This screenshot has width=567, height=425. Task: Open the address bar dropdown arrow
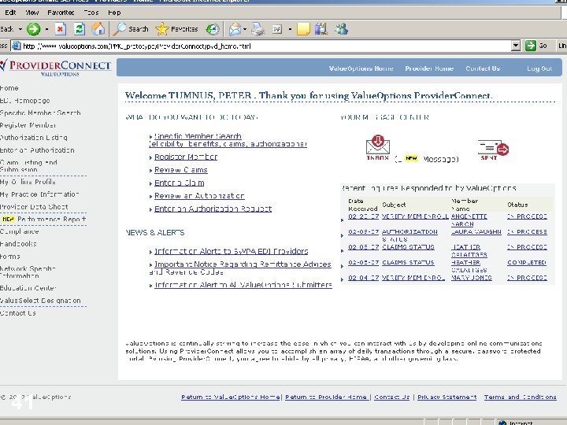(516, 46)
